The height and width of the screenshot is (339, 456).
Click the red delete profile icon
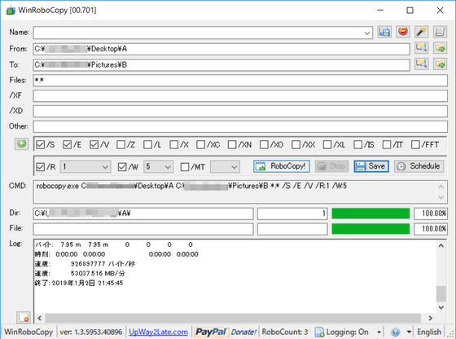(403, 32)
